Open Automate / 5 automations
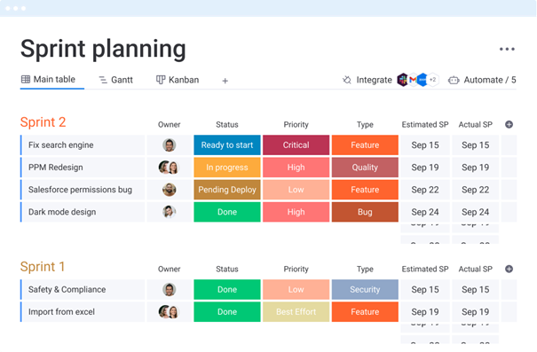Viewport: 537px width, 352px height. click(x=482, y=80)
